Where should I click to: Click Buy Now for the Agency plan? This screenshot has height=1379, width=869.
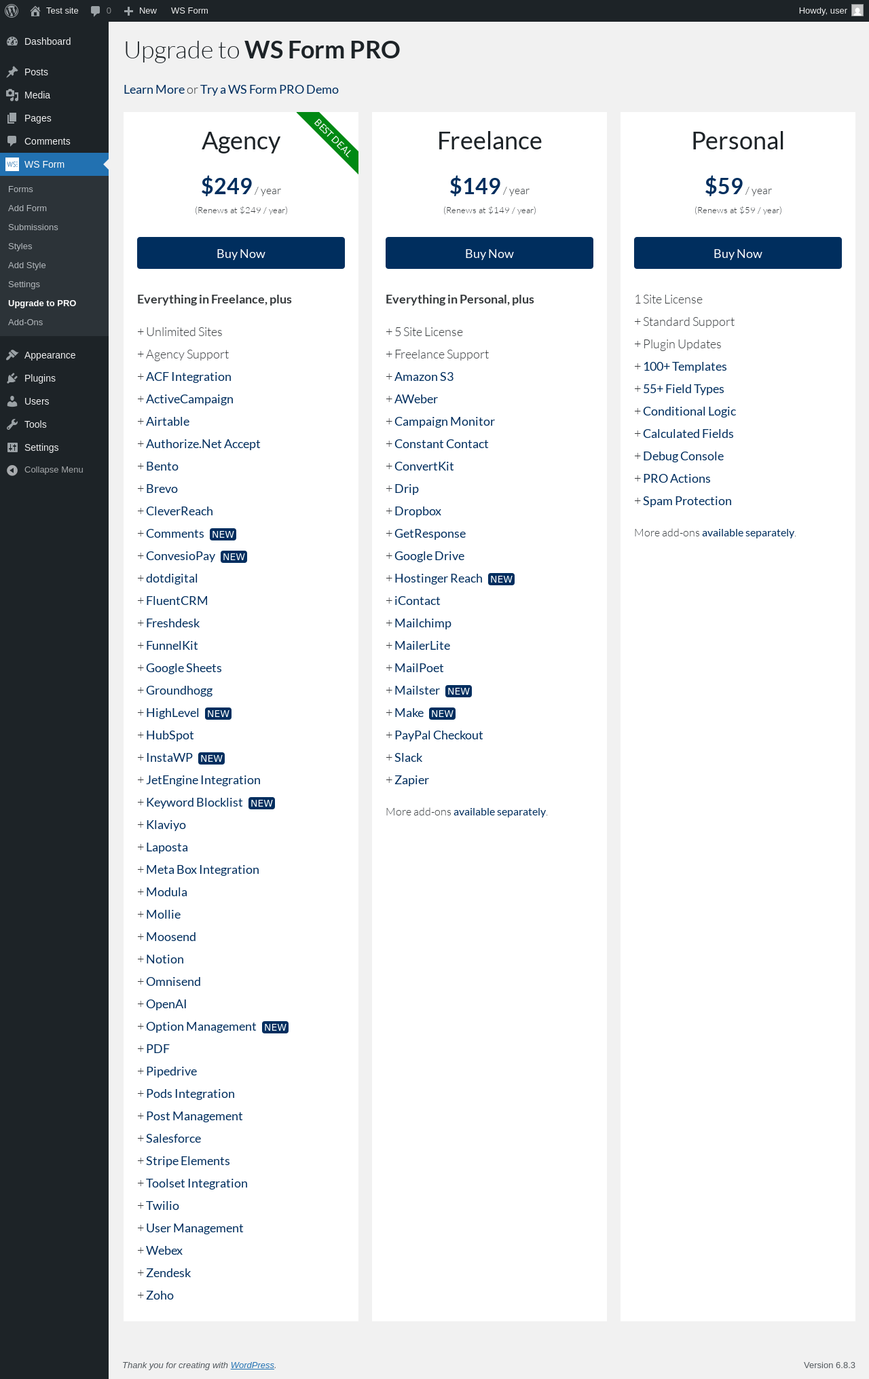(241, 253)
